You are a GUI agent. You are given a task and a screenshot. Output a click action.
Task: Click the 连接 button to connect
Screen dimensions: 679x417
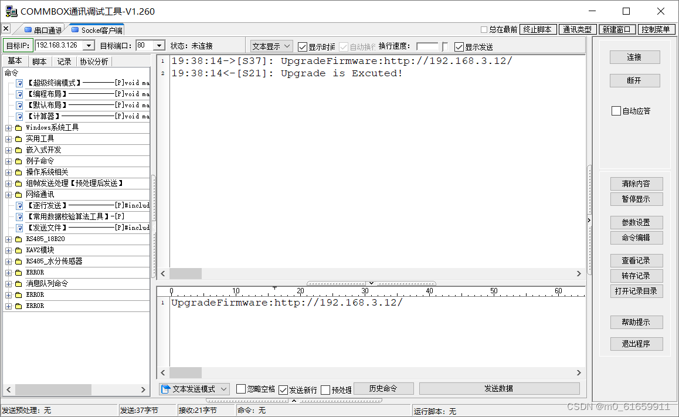pos(636,57)
